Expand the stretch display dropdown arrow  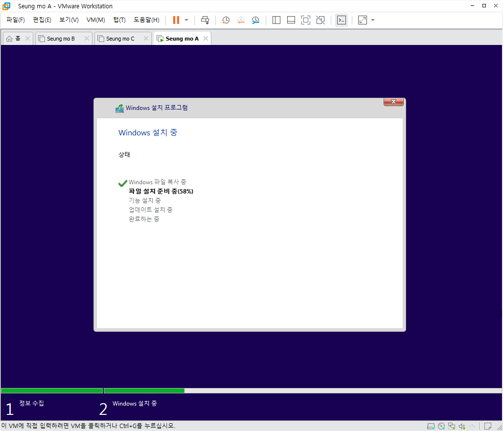(x=373, y=20)
